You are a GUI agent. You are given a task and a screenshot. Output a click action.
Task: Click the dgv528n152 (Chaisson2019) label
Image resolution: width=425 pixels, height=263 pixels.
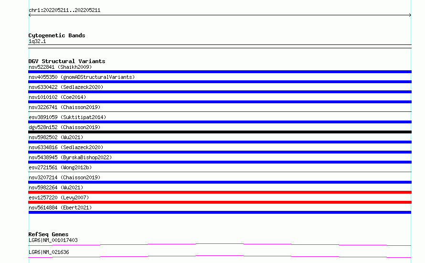64,127
